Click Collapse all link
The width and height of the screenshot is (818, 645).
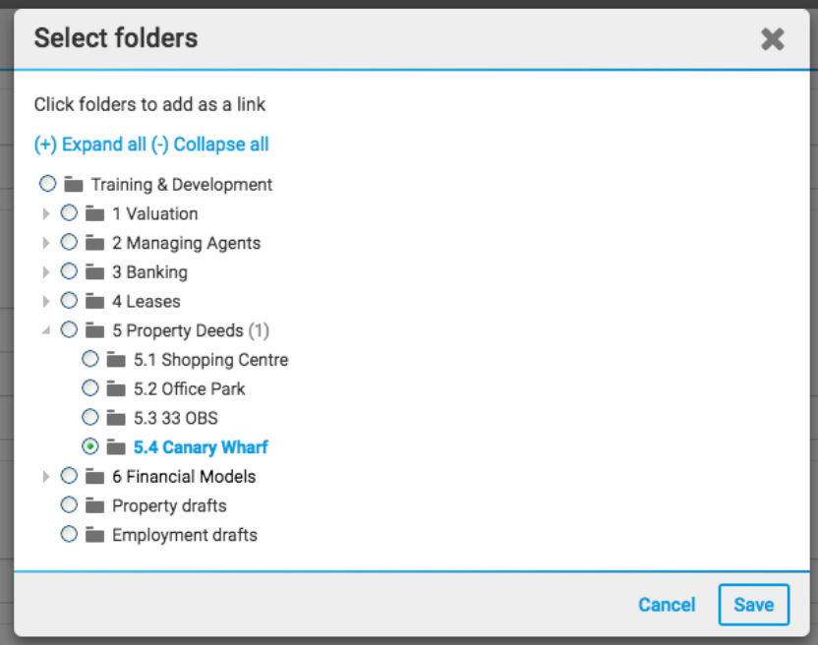tap(210, 145)
